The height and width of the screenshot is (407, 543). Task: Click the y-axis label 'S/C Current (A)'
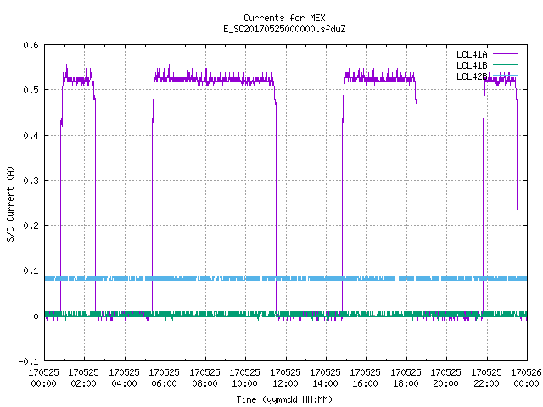pyautogui.click(x=10, y=204)
